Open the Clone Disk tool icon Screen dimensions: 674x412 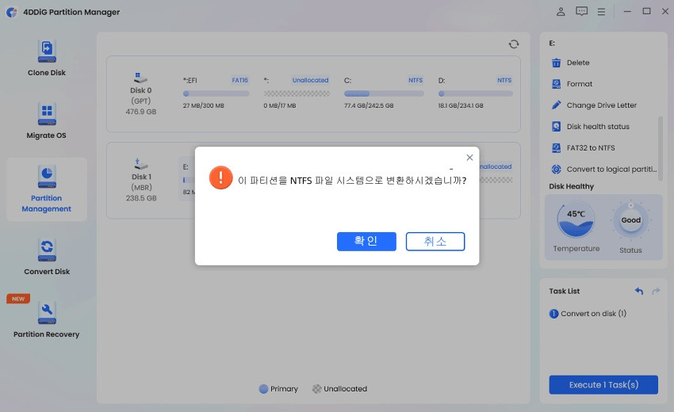47,51
